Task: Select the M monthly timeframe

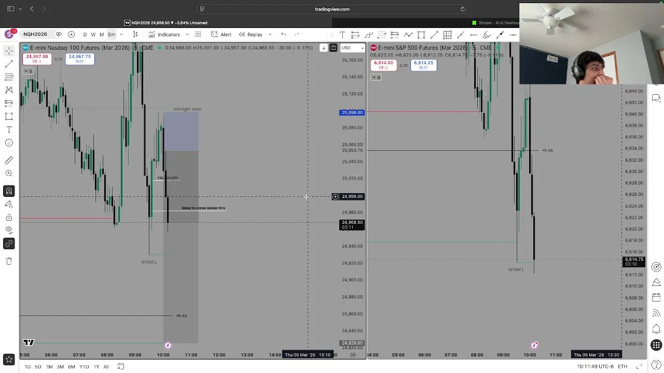Action: [x=102, y=34]
